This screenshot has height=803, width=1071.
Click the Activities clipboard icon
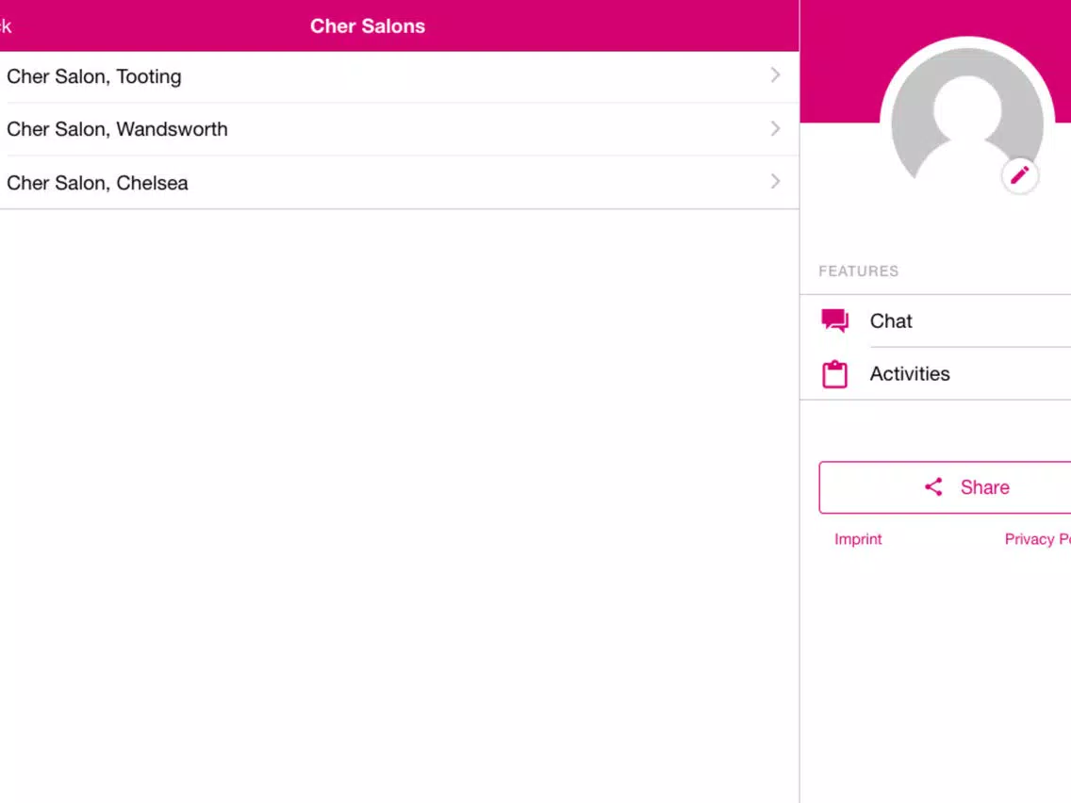tap(834, 374)
